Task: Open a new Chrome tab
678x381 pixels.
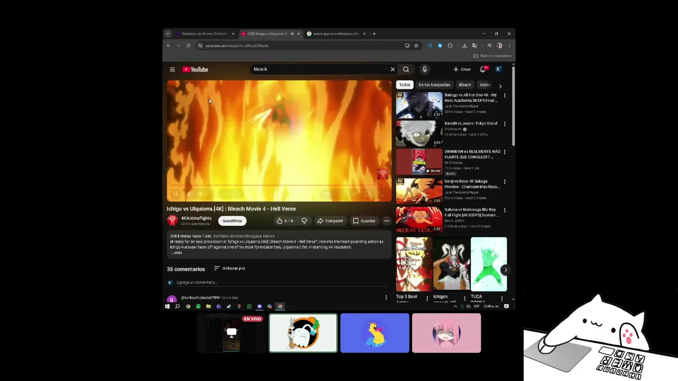Action: 374,34
